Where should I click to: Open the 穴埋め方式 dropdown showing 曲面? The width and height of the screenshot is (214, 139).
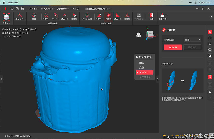pos(192,40)
